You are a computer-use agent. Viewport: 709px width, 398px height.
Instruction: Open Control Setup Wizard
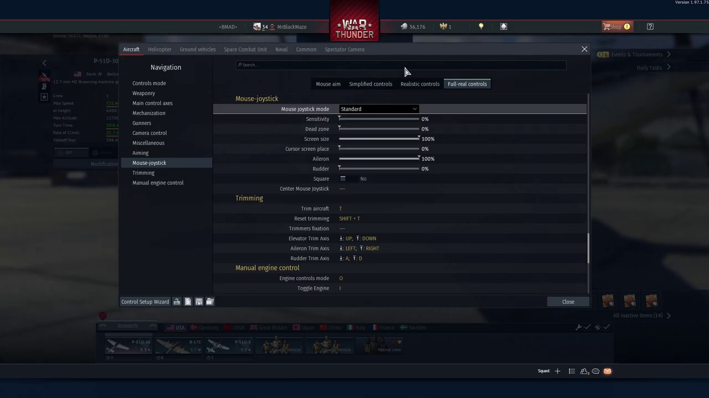[x=145, y=302]
